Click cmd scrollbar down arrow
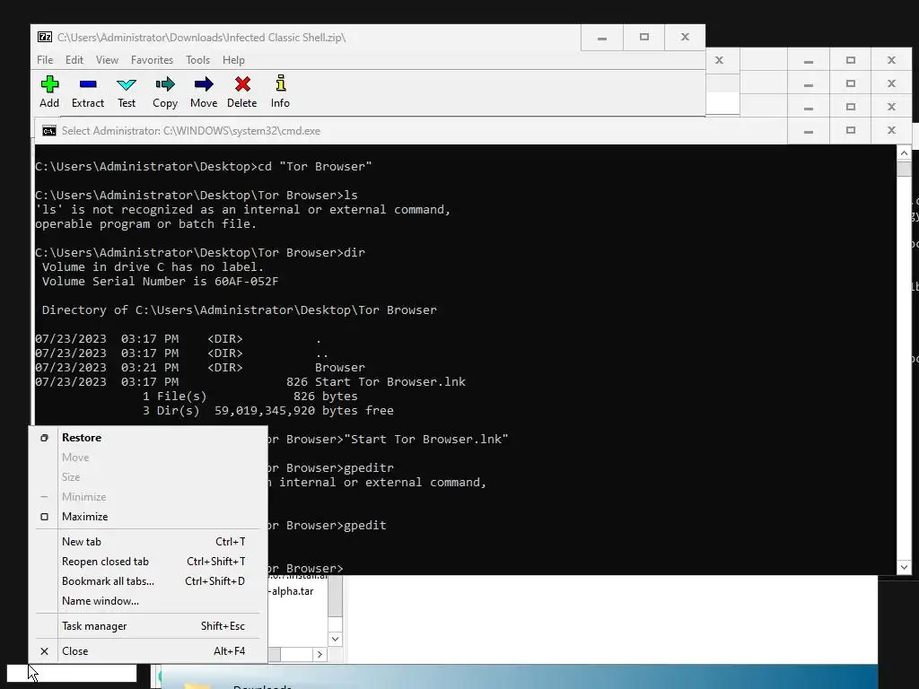 tap(904, 567)
